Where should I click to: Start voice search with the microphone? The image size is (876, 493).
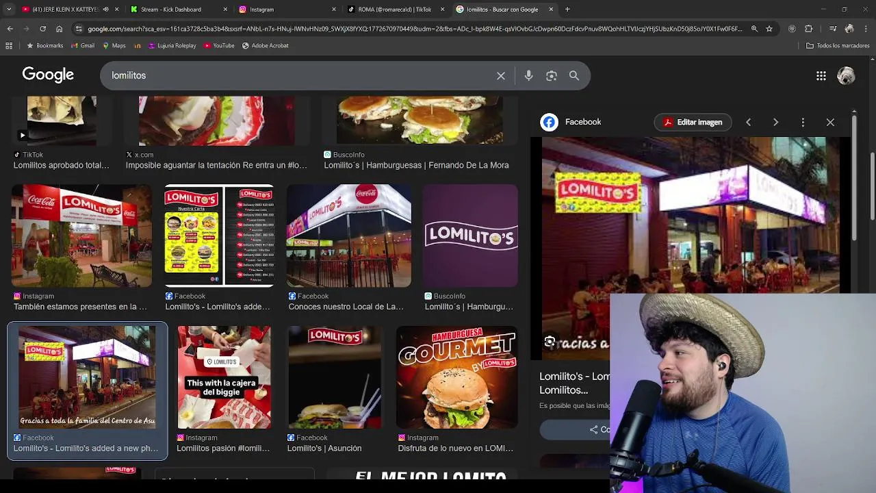point(528,76)
